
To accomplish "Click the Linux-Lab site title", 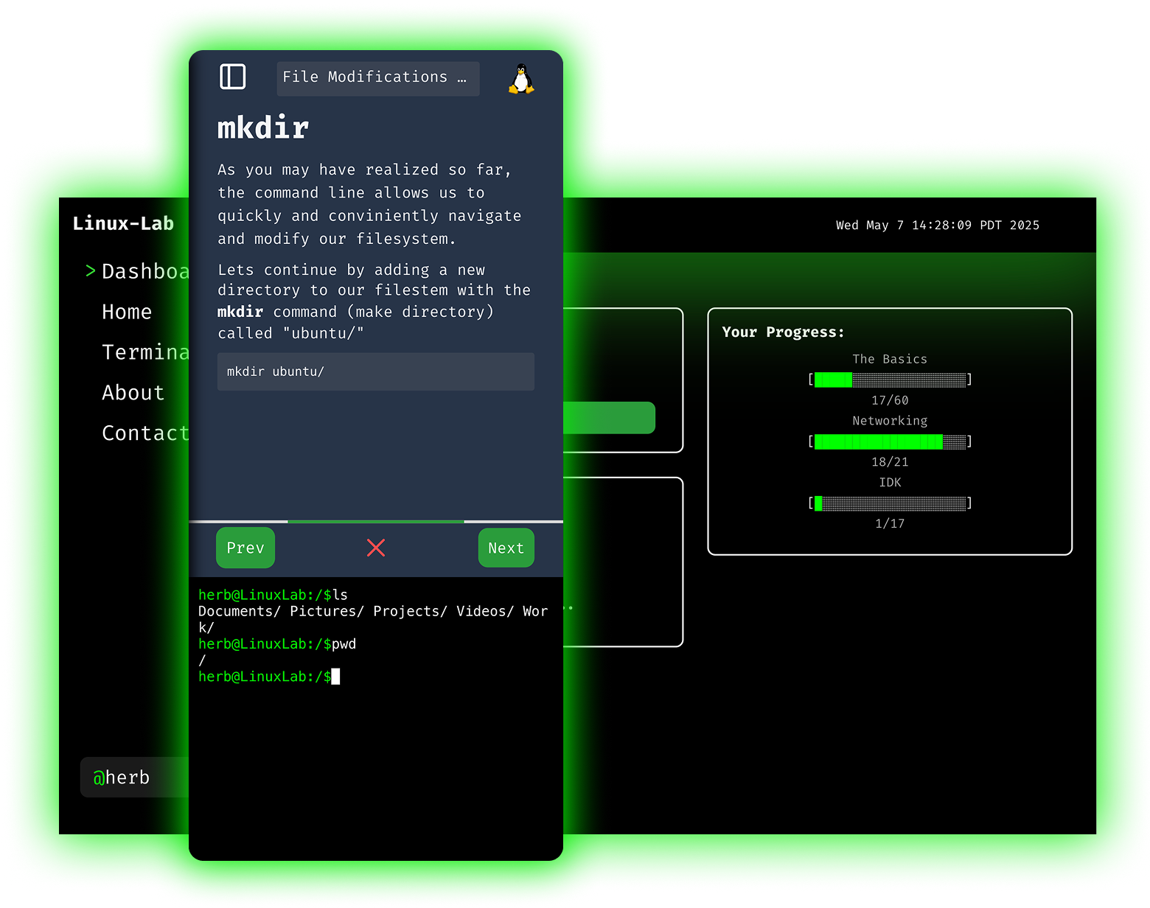I will coord(123,223).
